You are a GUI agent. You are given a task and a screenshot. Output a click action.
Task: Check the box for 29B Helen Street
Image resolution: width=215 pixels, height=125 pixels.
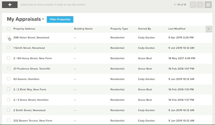(9, 37)
